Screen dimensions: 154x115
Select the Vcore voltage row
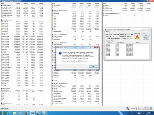(x=76, y=17)
